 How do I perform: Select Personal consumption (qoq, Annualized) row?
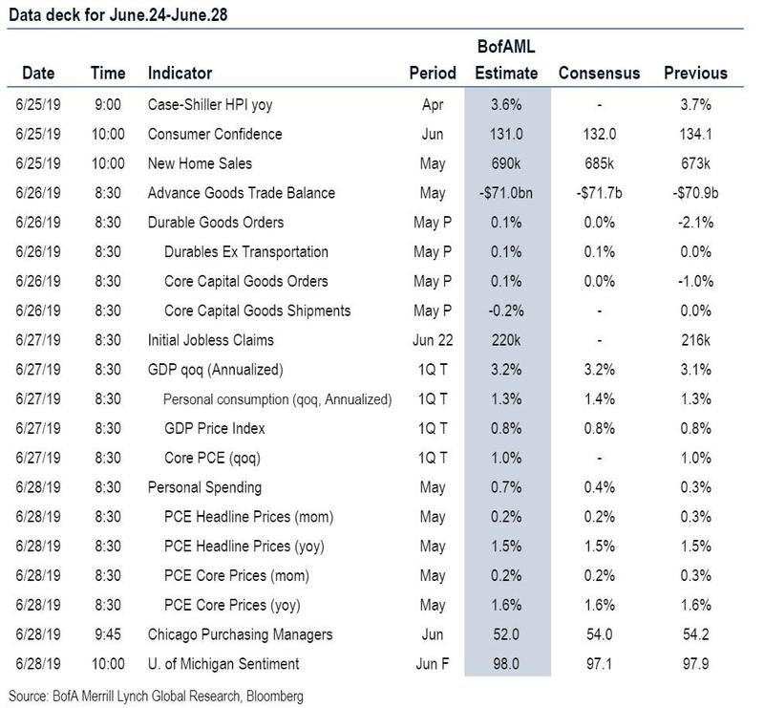375,398
